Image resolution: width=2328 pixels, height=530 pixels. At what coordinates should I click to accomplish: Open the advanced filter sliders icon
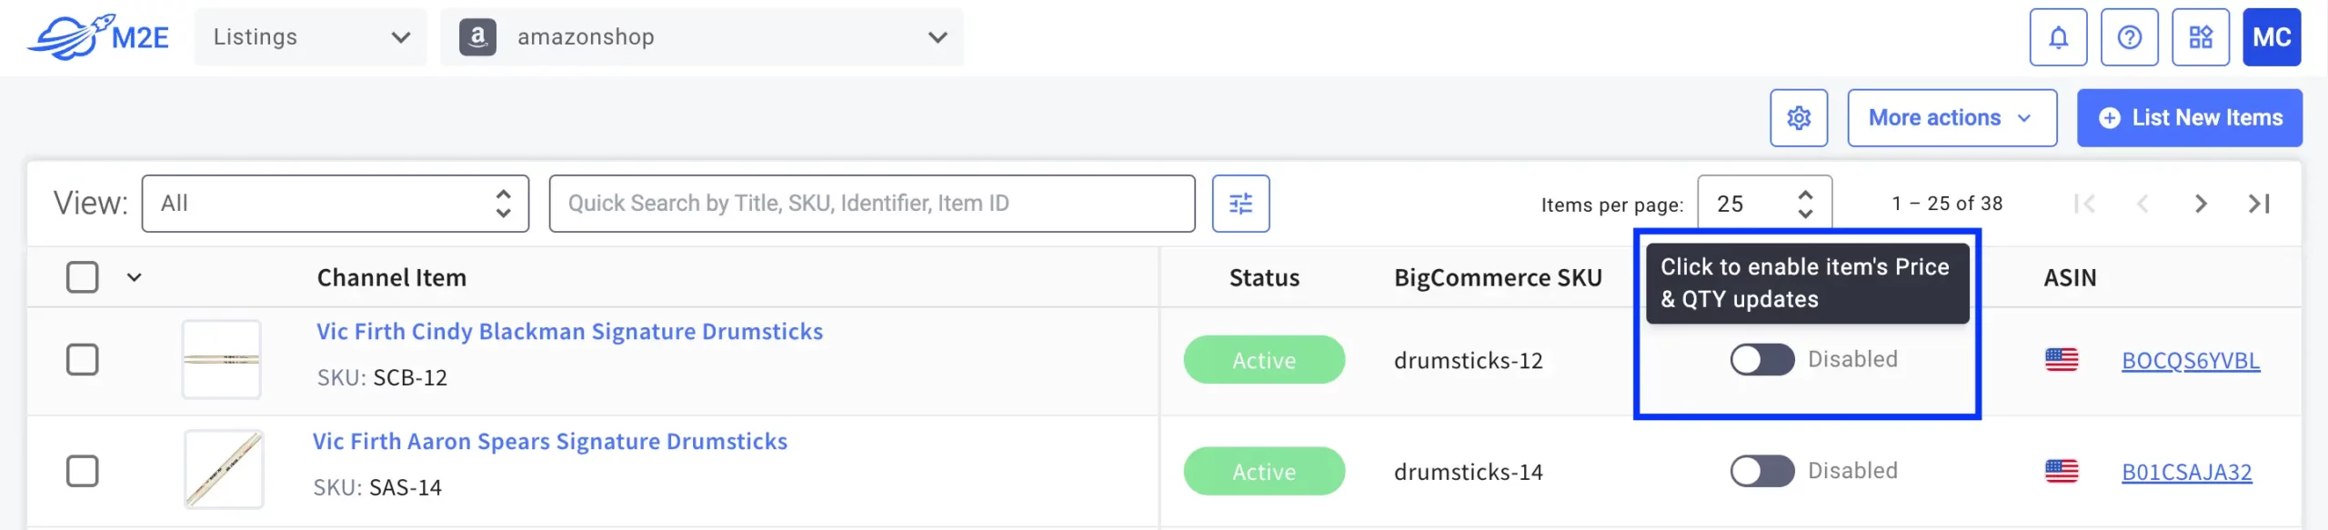(x=1240, y=204)
